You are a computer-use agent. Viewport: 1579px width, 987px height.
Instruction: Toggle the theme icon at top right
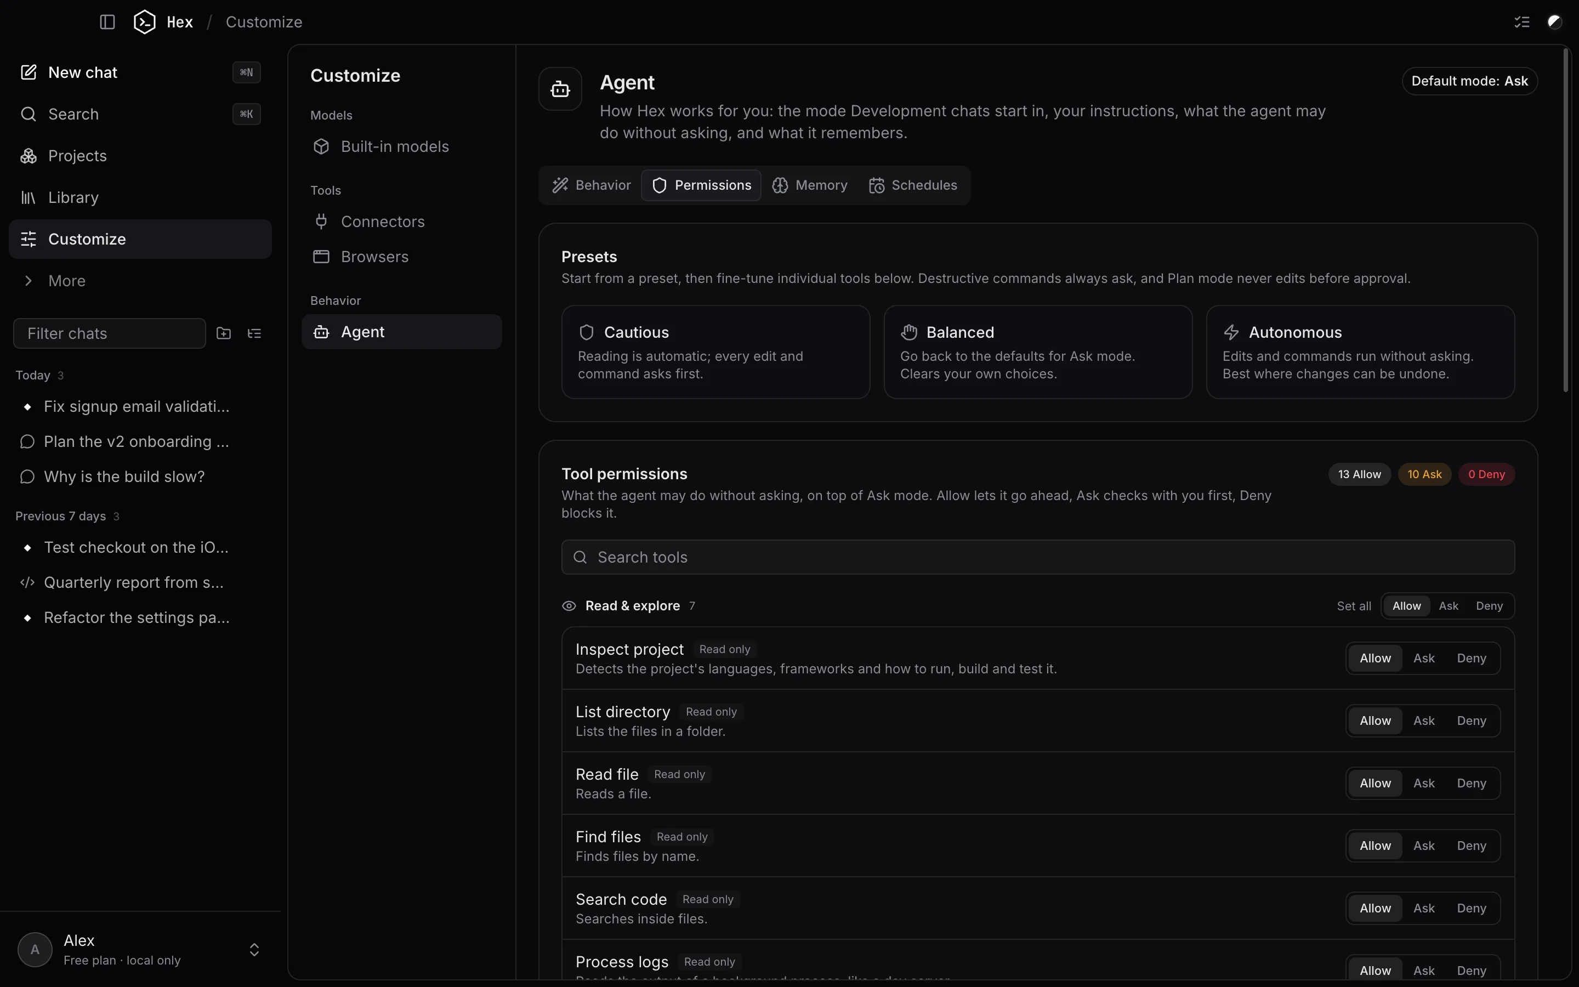point(1555,22)
